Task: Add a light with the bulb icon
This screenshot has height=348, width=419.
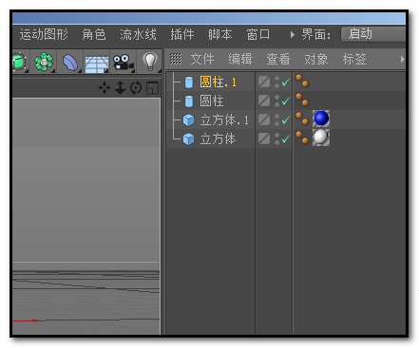Action: click(150, 62)
